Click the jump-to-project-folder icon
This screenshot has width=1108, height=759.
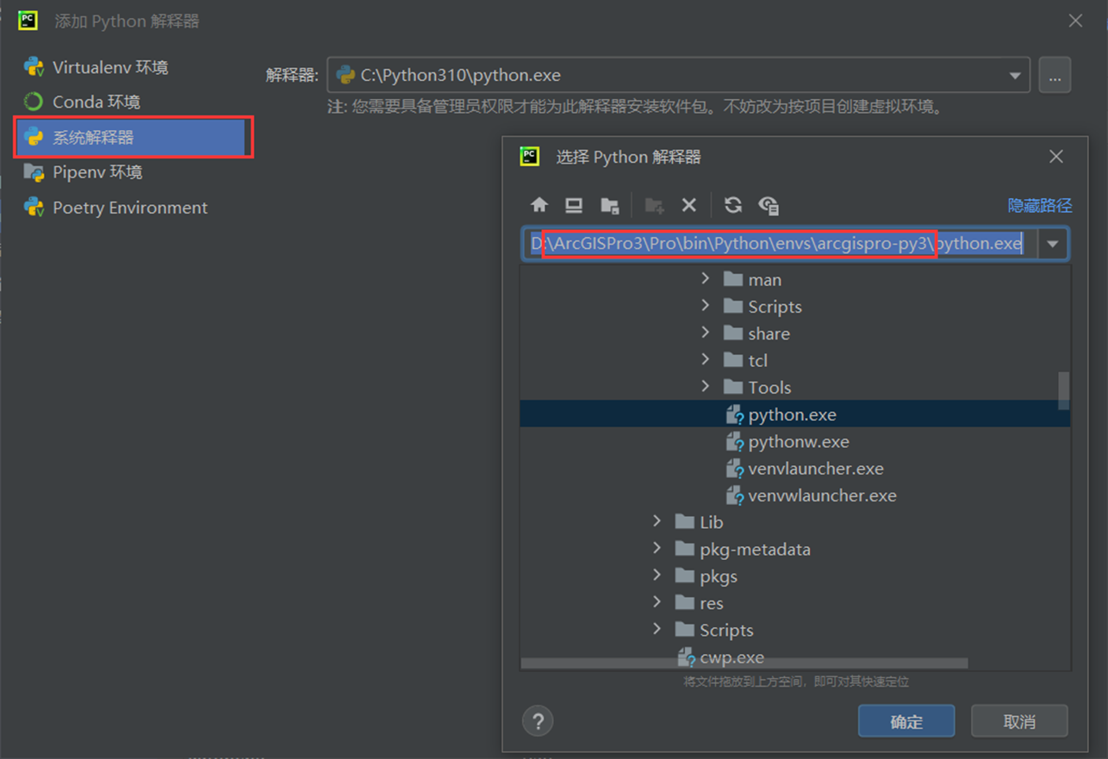tap(610, 204)
